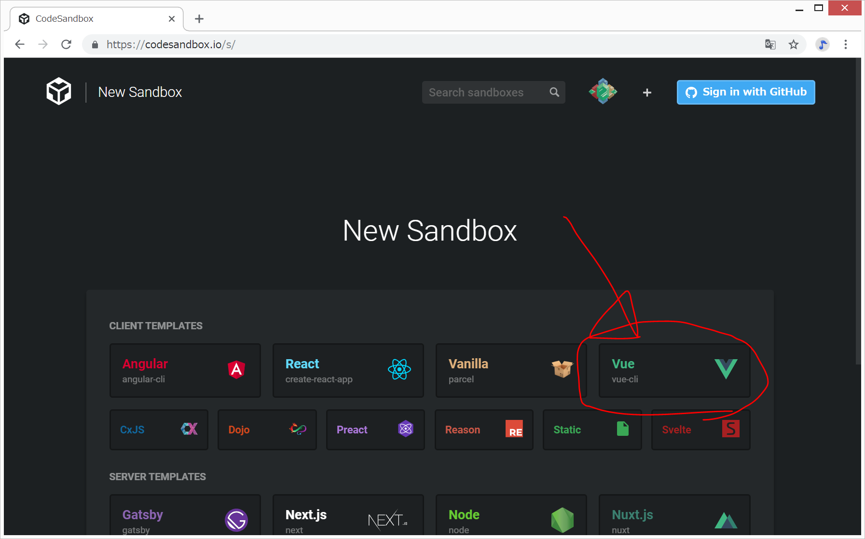Choose the React create-react-app template
This screenshot has height=539, width=865.
click(x=348, y=370)
